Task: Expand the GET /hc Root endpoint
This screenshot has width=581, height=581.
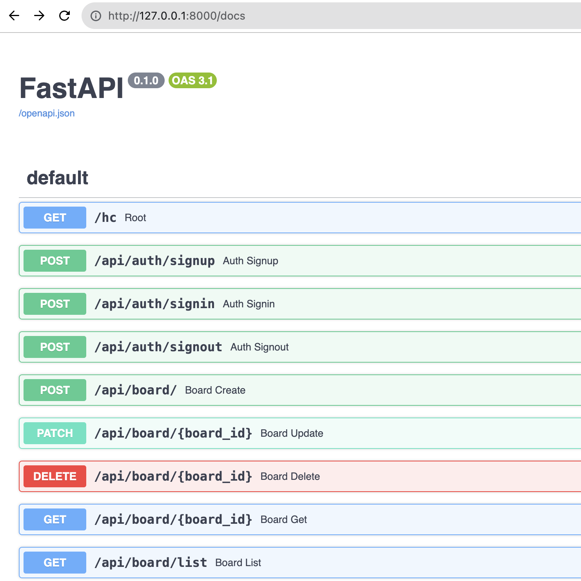Action: click(x=300, y=218)
